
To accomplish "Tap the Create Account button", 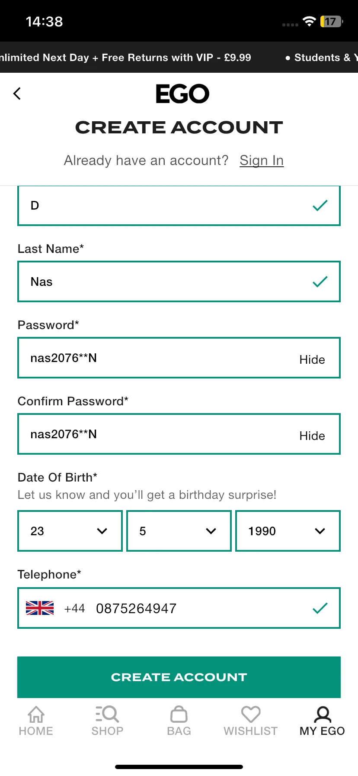I will [179, 677].
